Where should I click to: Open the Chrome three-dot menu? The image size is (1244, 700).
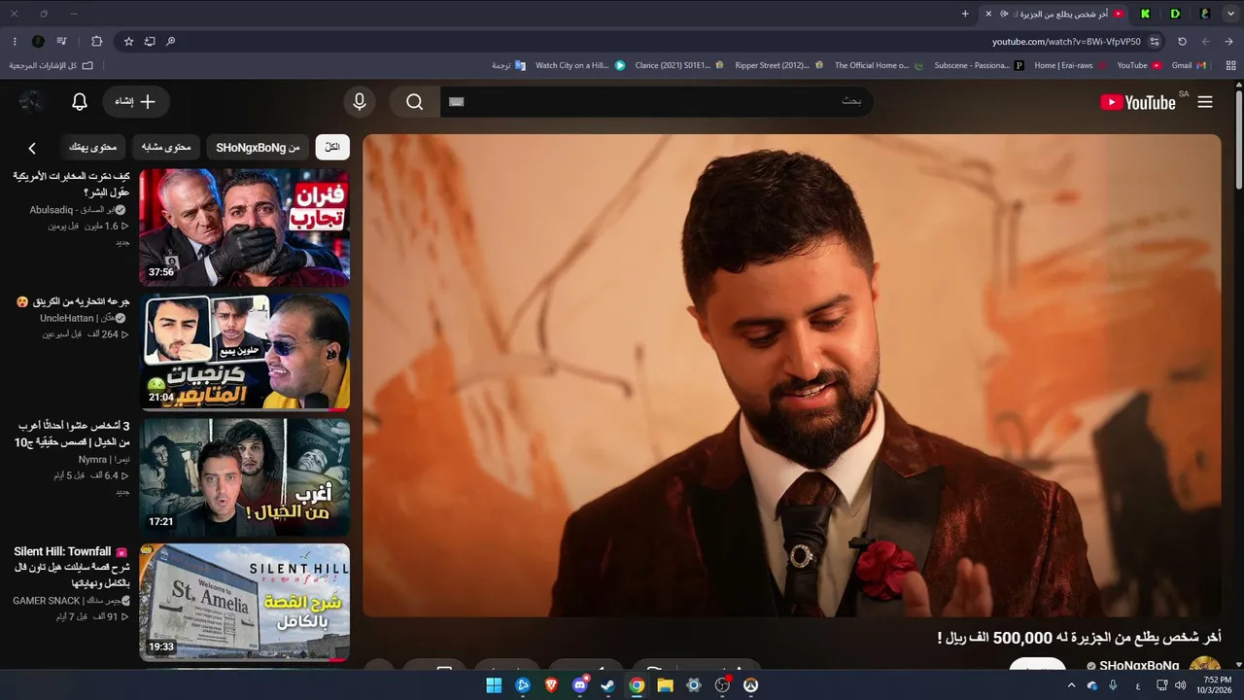pos(15,42)
